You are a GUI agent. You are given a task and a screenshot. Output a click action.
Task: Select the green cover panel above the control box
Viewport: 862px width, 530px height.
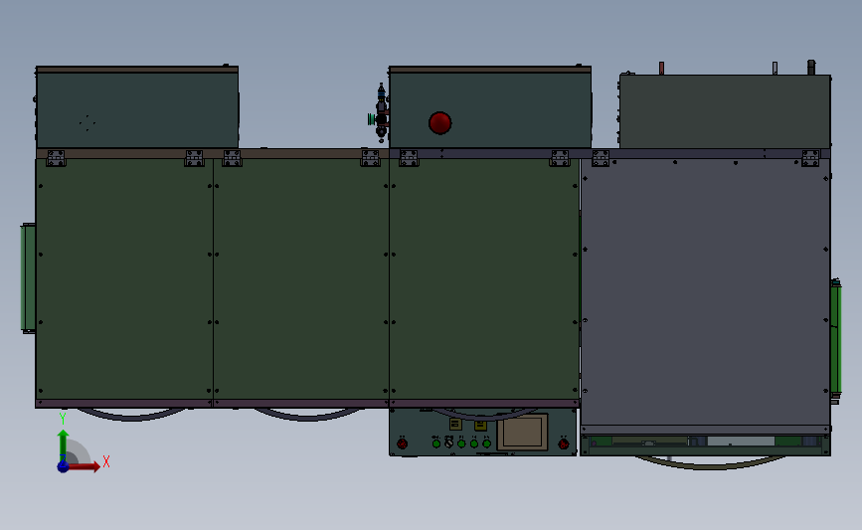484,279
